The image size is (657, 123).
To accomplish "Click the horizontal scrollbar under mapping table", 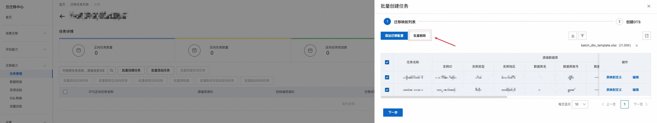I will click(444, 97).
